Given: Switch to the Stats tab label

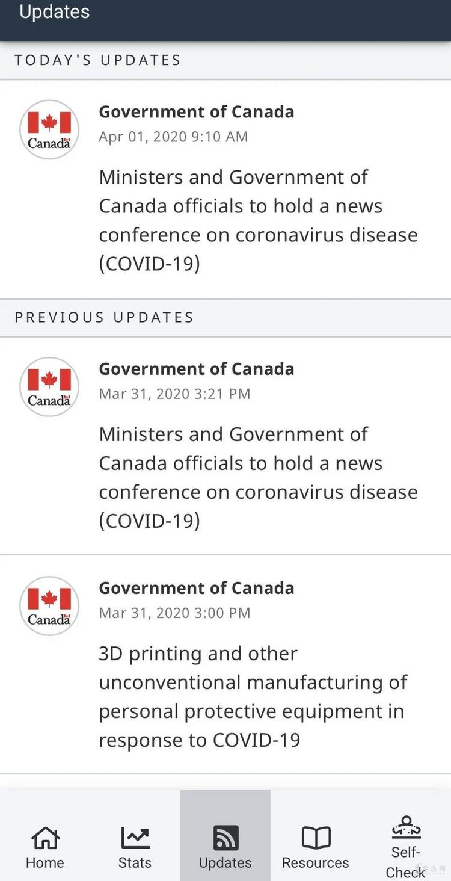Looking at the screenshot, I should click(135, 862).
